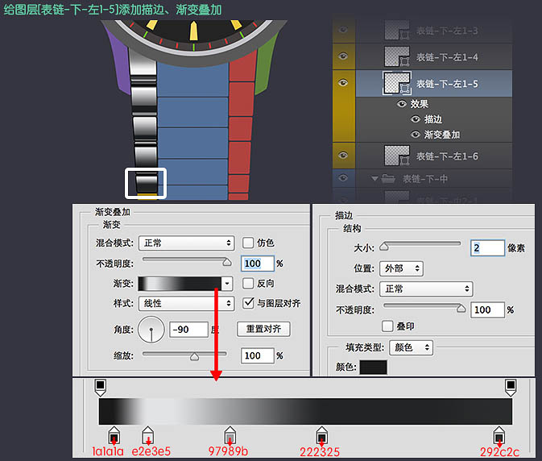Click the left opacity stop above gradient
The width and height of the screenshot is (542, 461).
101,387
